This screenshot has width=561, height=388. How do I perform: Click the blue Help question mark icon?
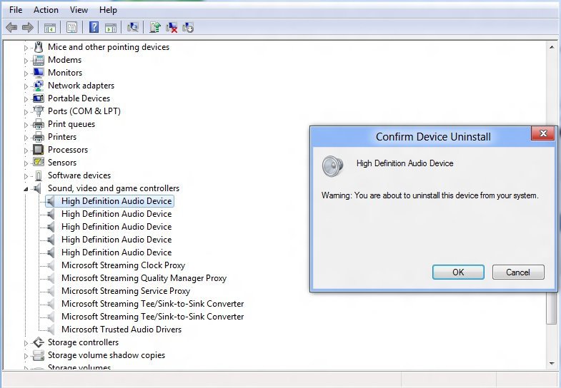pos(94,27)
